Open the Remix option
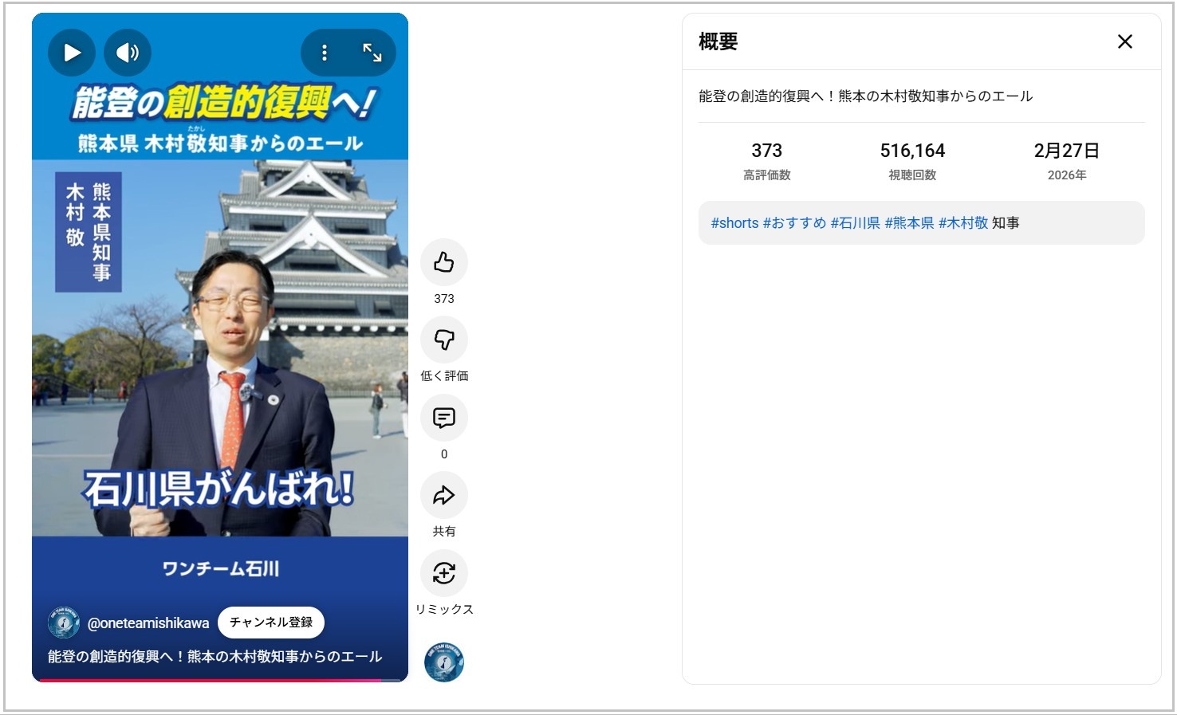Image resolution: width=1177 pixels, height=715 pixels. [444, 573]
